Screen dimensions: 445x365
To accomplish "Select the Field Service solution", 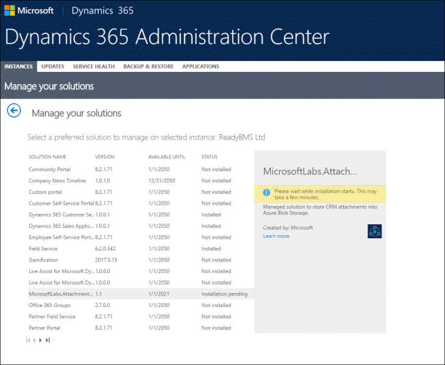I will [x=141, y=249].
